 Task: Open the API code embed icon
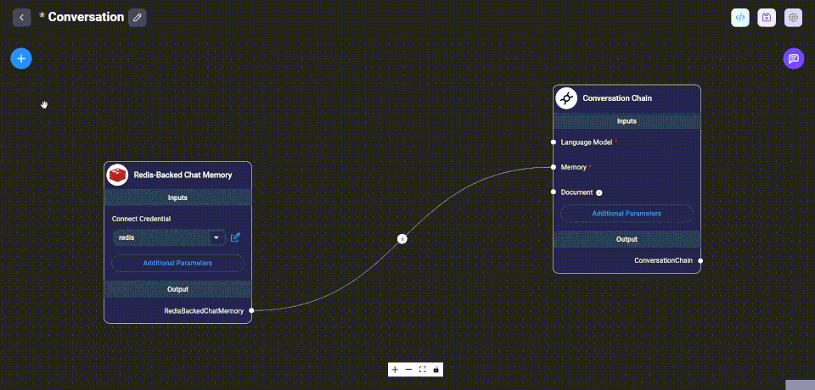(740, 17)
